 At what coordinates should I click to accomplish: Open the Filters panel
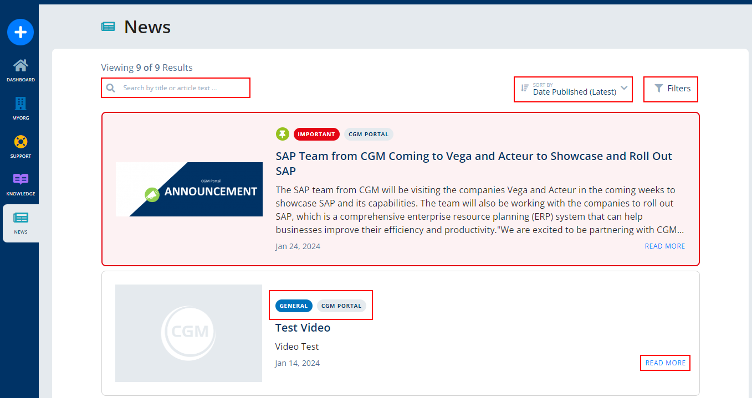(671, 89)
